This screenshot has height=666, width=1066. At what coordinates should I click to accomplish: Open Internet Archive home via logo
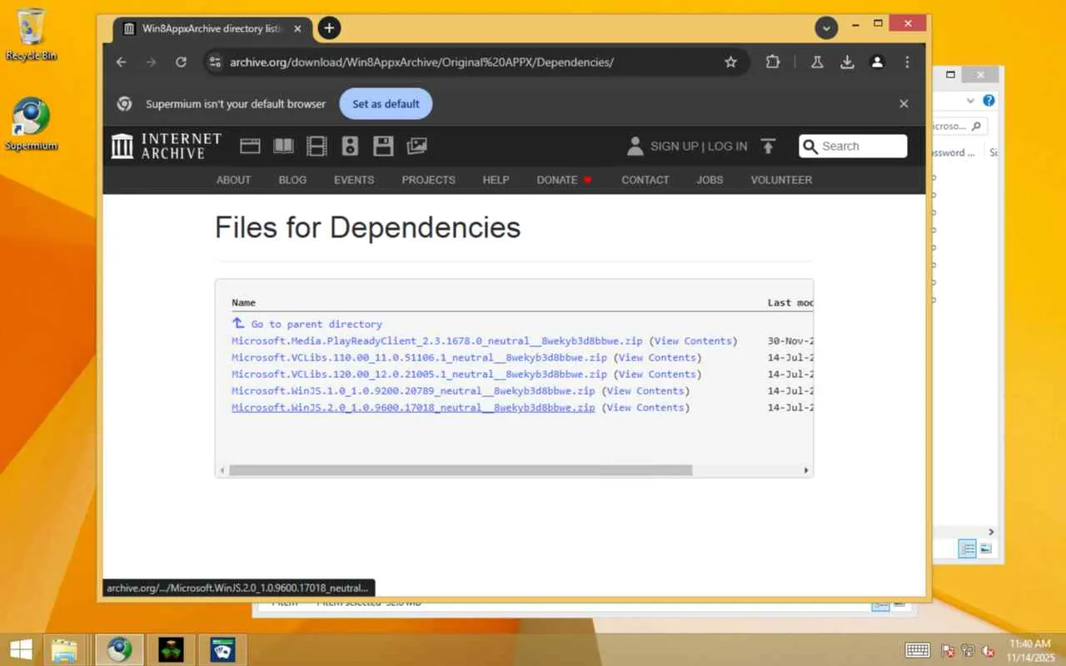166,146
